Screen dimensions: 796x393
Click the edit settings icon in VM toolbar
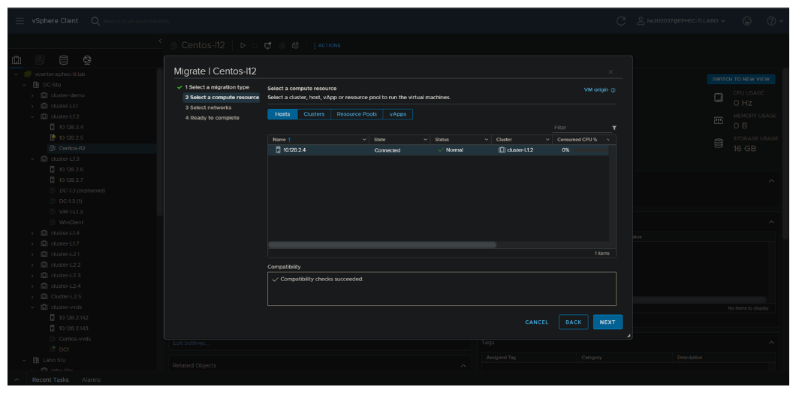282,45
